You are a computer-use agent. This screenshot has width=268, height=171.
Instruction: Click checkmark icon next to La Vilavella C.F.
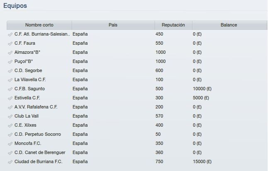point(10,80)
